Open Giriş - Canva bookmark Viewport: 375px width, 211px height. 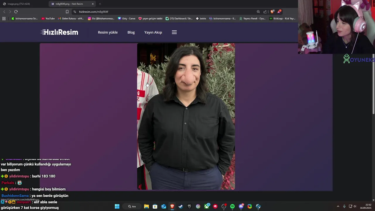coord(127,18)
